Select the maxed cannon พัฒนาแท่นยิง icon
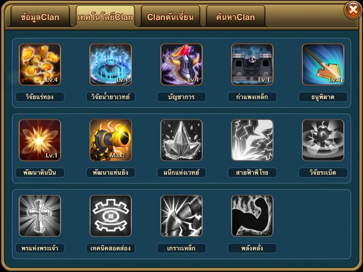 point(111,140)
